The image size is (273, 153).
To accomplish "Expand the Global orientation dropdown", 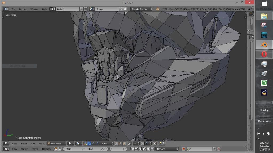I will pos(107,143).
